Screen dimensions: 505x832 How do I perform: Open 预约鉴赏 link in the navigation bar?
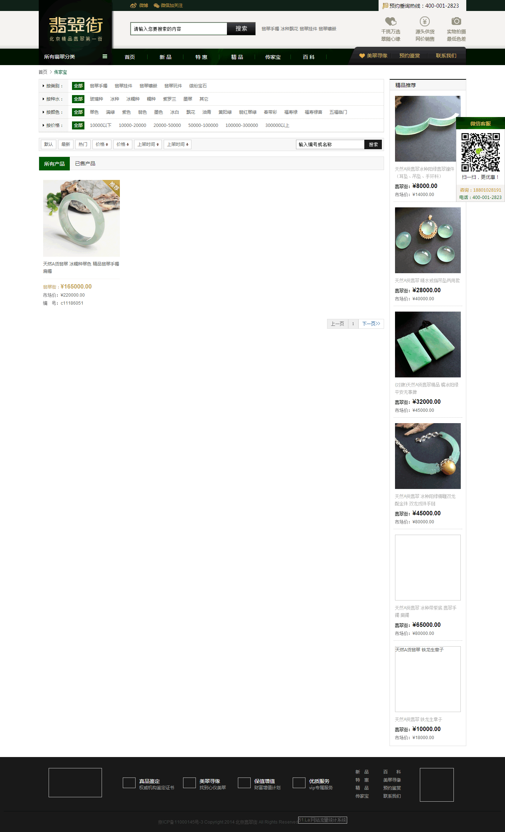click(x=410, y=56)
